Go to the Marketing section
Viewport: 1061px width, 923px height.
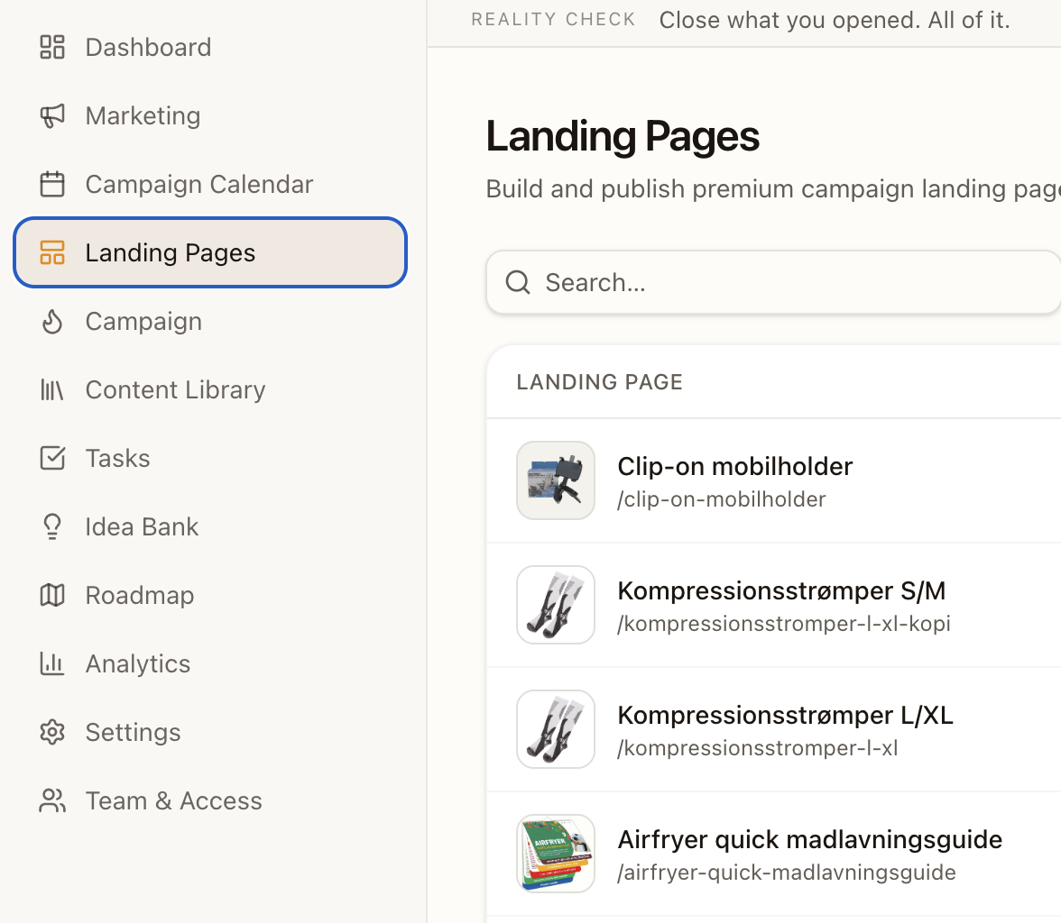pos(210,115)
